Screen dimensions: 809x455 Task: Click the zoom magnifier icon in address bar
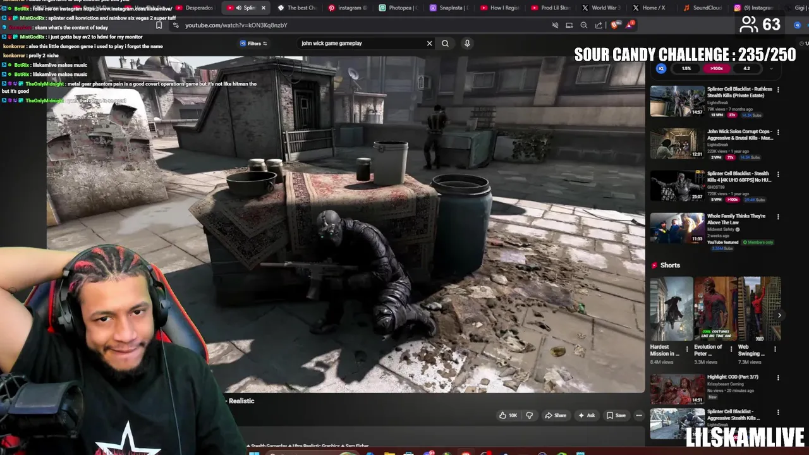point(583,25)
